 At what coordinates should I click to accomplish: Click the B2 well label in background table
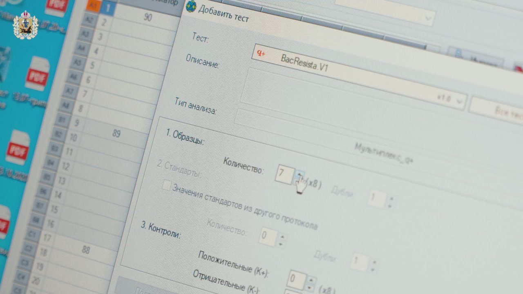(x=58, y=134)
